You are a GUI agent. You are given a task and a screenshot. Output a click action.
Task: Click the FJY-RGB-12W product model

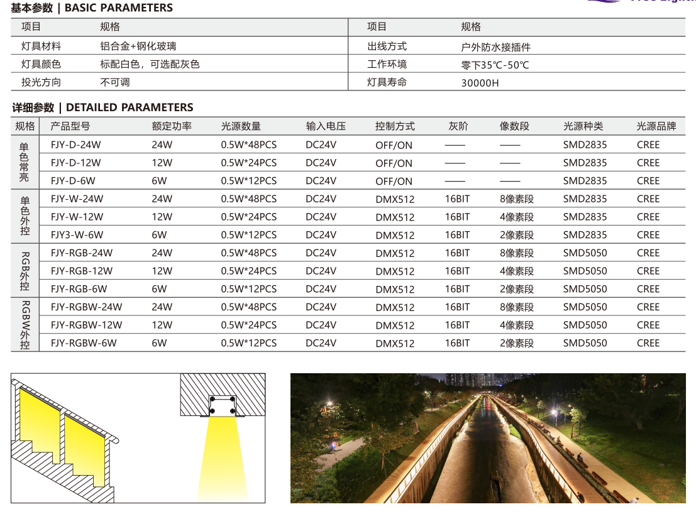click(x=82, y=271)
